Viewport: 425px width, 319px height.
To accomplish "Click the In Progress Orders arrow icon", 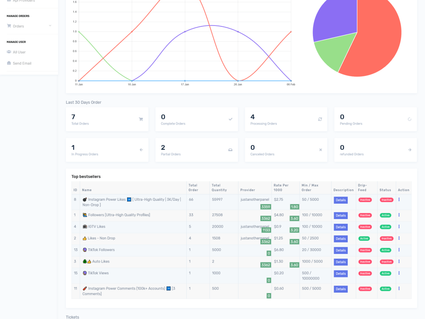I will [141, 150].
